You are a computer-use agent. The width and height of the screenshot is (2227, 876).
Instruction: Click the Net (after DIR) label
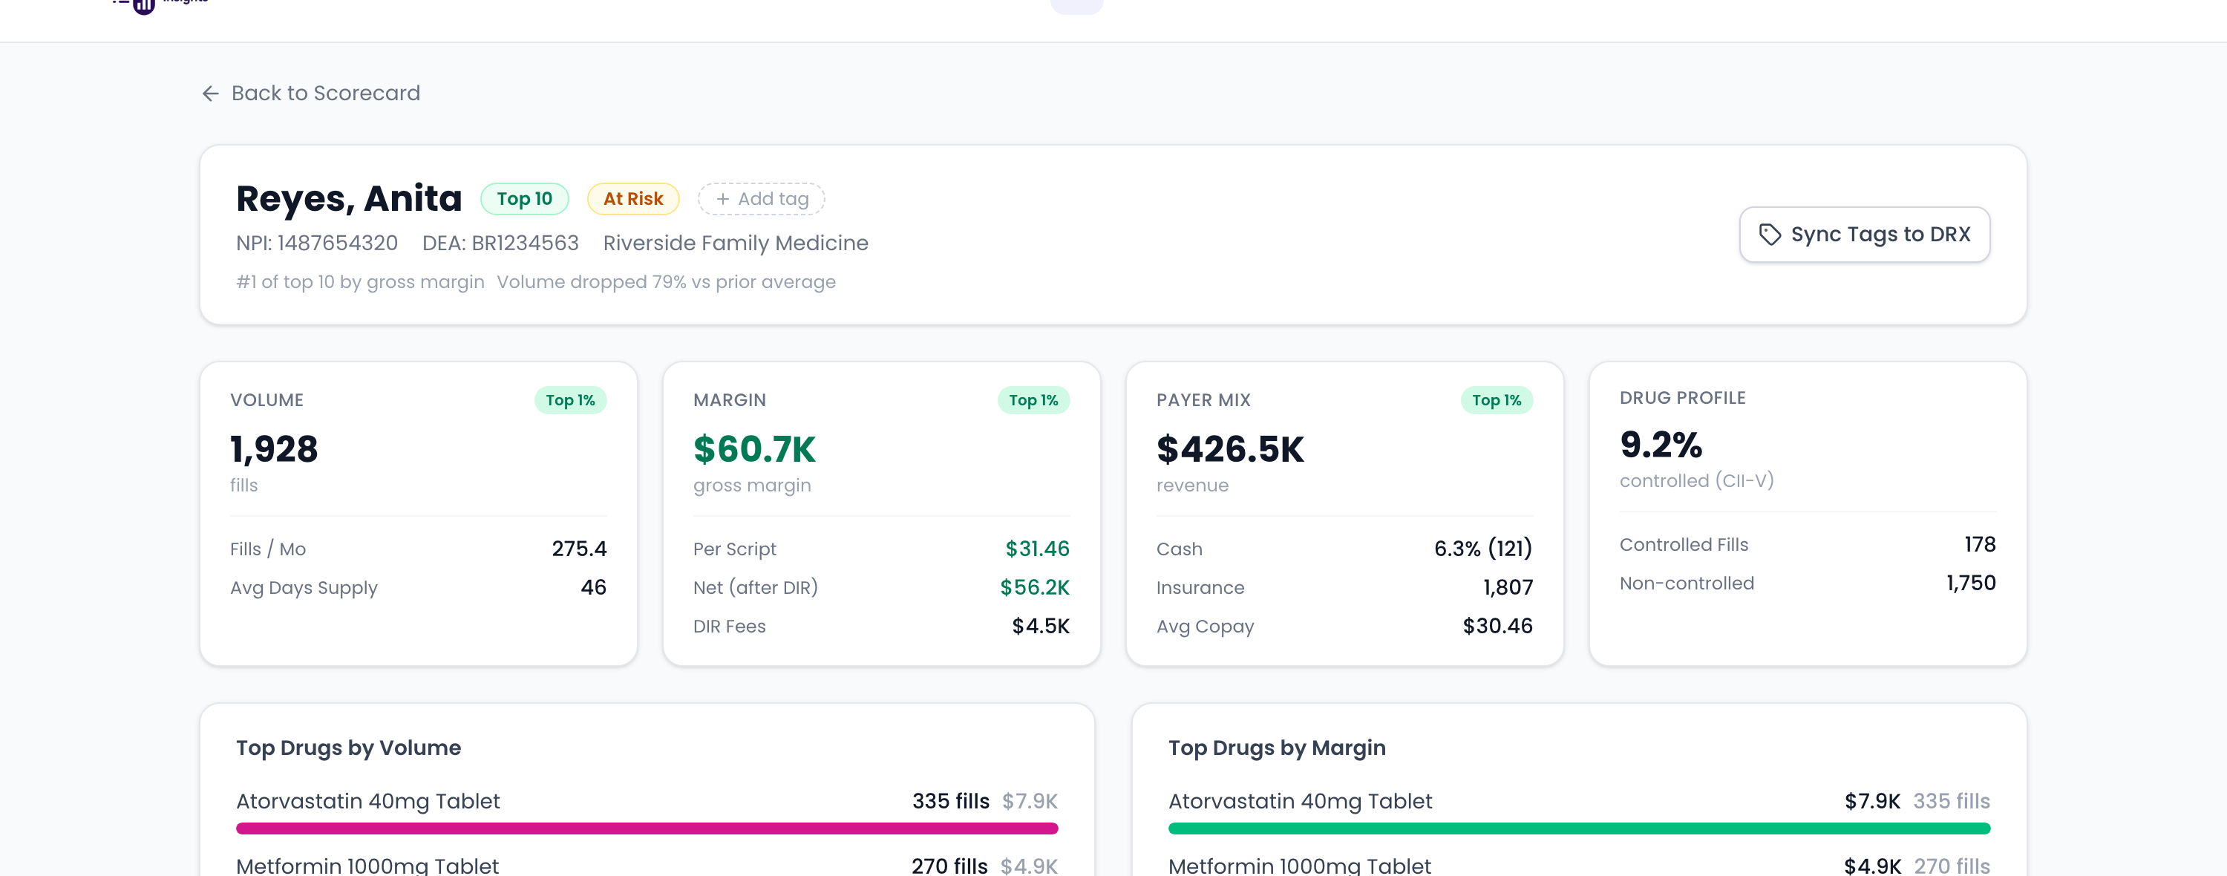(756, 588)
